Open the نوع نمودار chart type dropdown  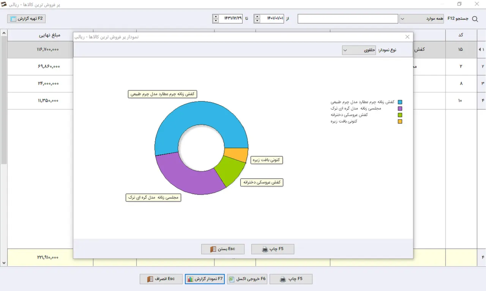coord(359,50)
